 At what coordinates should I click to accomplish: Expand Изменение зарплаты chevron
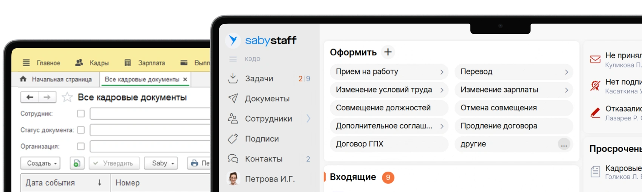(566, 90)
